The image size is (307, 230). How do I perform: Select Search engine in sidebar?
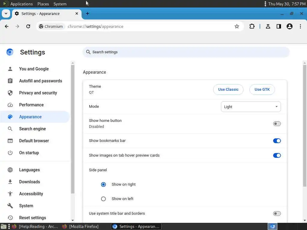tap(32, 129)
